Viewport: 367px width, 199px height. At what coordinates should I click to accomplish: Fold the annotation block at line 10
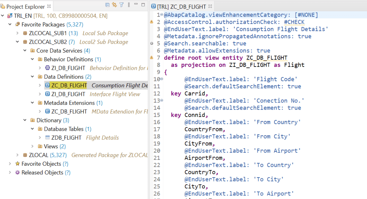pyautogui.click(x=162, y=79)
